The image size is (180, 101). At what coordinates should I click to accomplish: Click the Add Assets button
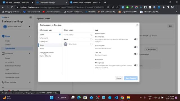[151, 49]
